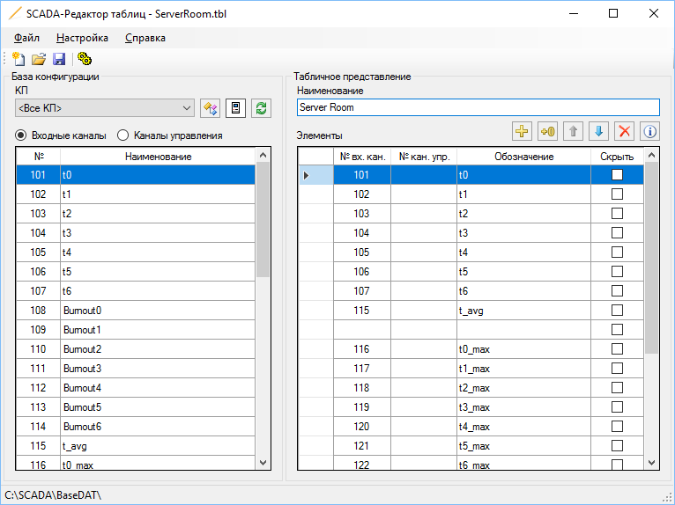
Task: Tick the Скрыть checkbox for t_avg
Action: (617, 311)
